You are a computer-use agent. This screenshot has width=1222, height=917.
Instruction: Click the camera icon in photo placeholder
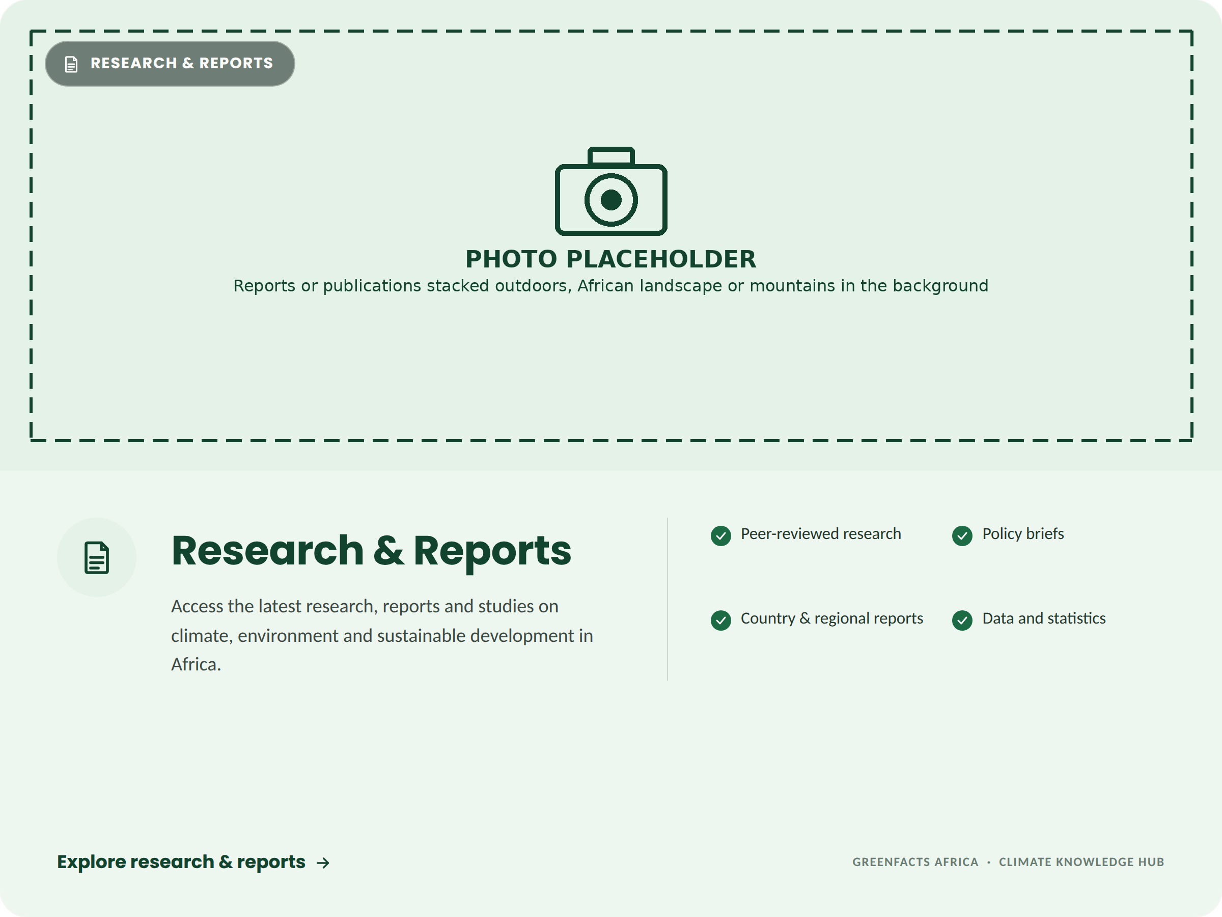coord(611,191)
